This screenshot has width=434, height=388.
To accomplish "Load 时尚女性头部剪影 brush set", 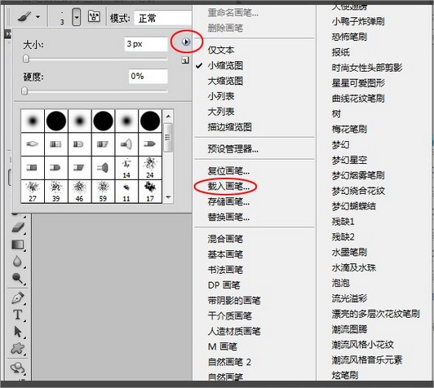I will point(367,68).
